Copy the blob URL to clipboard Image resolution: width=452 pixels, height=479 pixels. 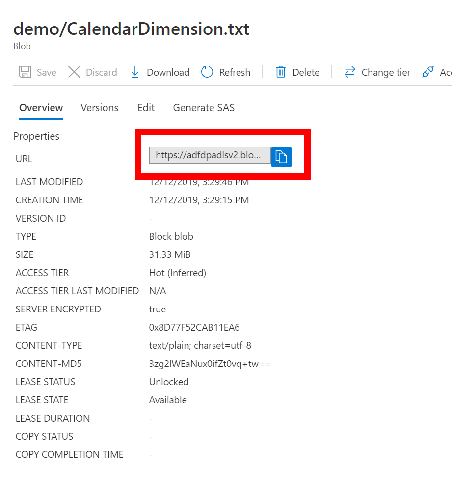point(281,156)
